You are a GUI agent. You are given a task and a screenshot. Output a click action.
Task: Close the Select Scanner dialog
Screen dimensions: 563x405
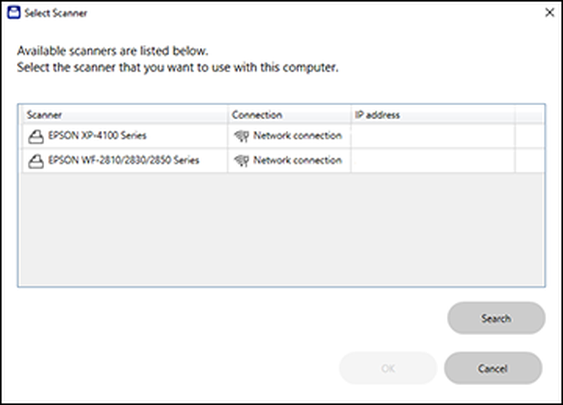549,13
